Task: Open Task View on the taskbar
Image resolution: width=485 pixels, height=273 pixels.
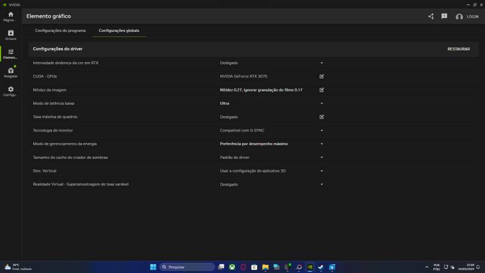Action: 221,267
